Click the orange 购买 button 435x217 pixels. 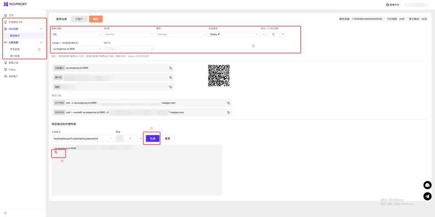coord(96,19)
